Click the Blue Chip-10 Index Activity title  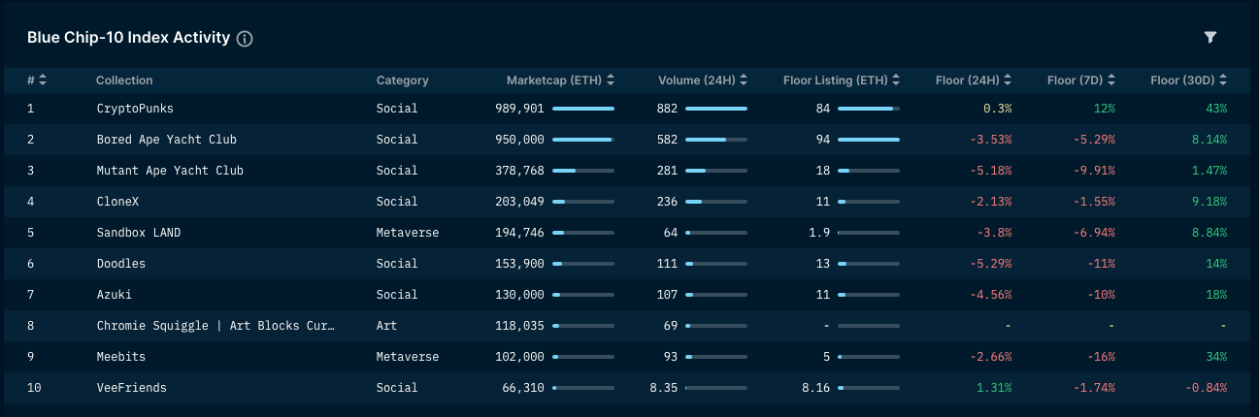(x=128, y=38)
